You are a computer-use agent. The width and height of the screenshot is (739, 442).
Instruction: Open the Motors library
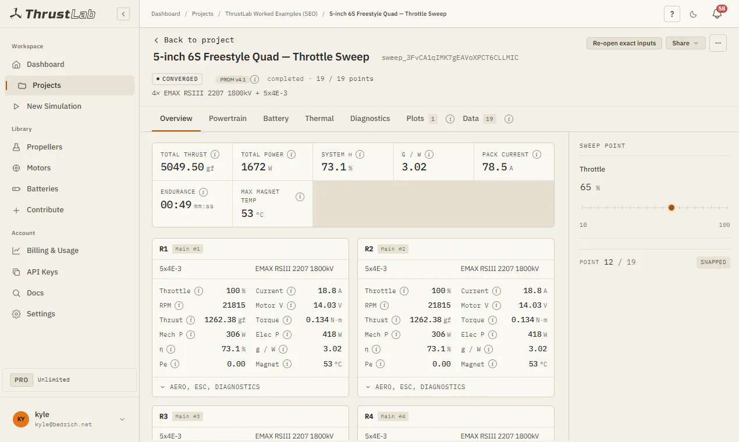click(70, 168)
